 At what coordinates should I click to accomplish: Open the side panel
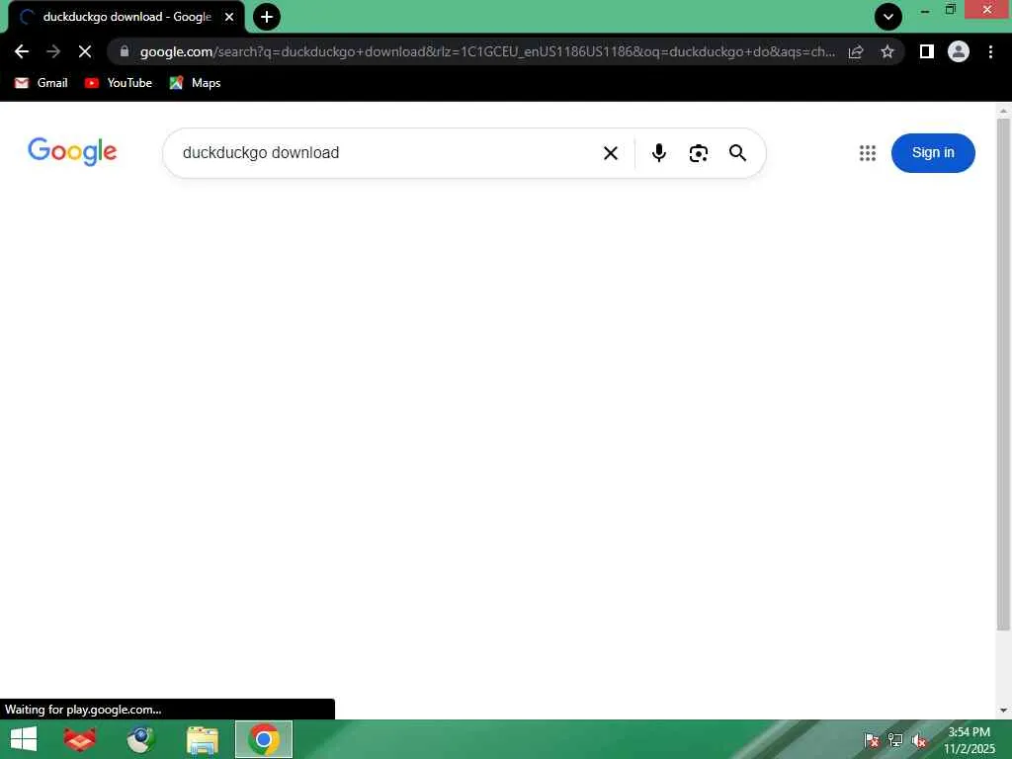(x=927, y=51)
